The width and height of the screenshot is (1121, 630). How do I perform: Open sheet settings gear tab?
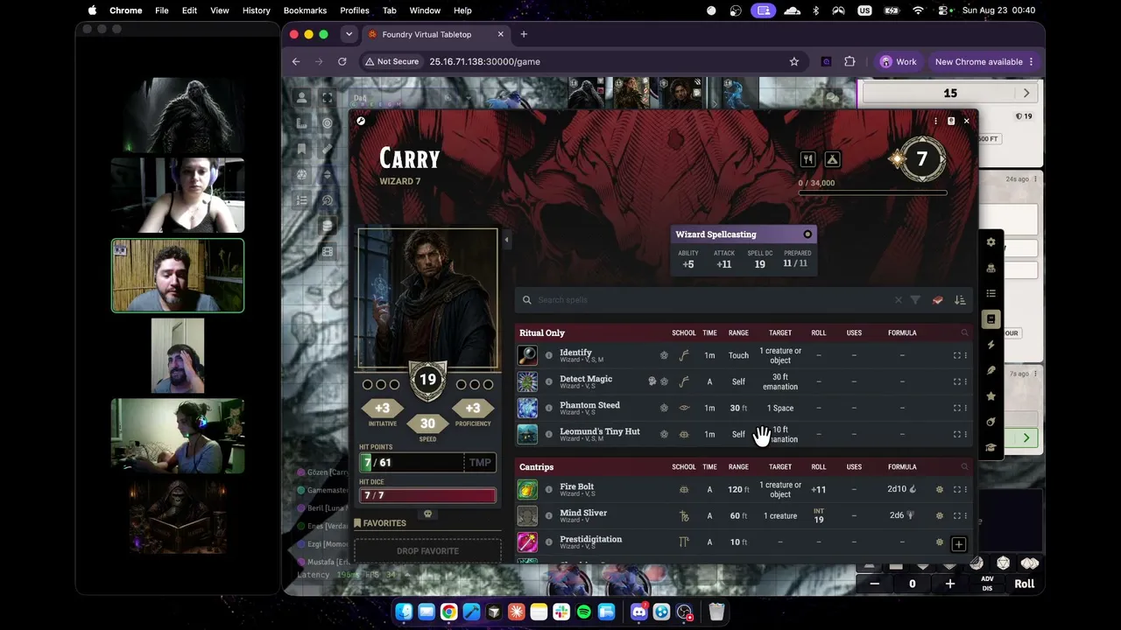[x=991, y=242]
